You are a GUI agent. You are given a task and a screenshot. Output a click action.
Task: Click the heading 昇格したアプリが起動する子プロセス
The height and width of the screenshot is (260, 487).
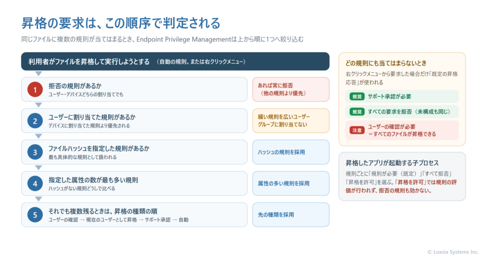392,163
